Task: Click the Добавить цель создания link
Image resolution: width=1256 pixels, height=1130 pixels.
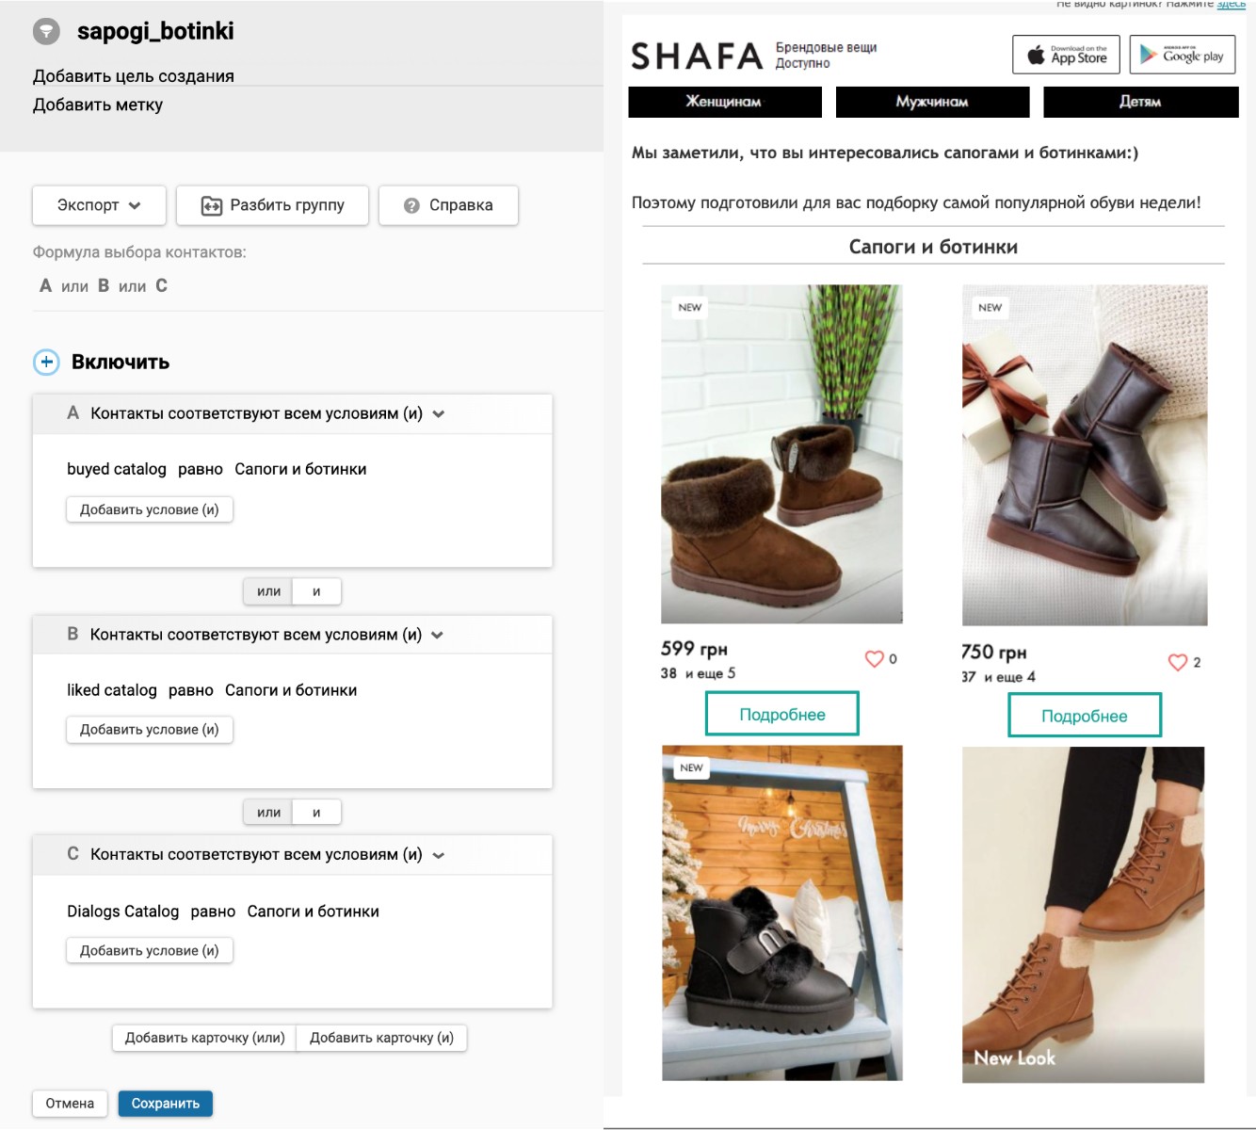Action: tap(134, 76)
